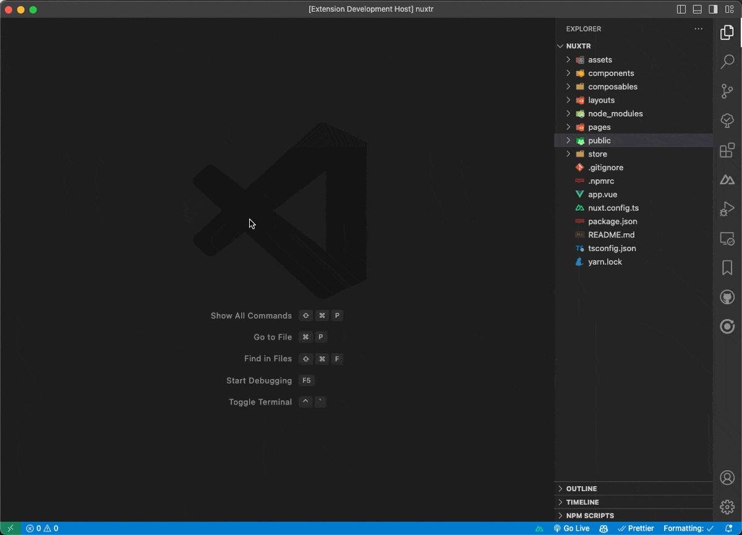Viewport: 742px width, 535px height.
Task: Expand the components folder chevron
Action: click(x=568, y=73)
